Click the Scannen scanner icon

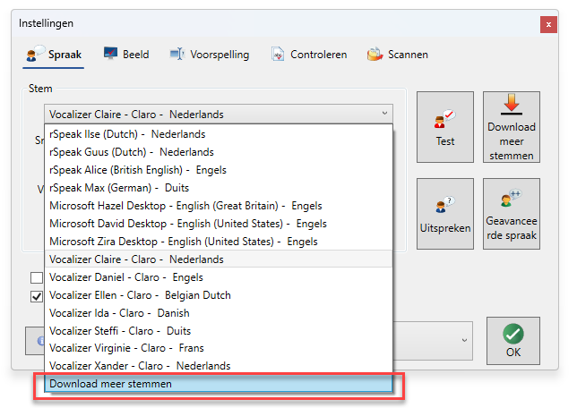375,55
